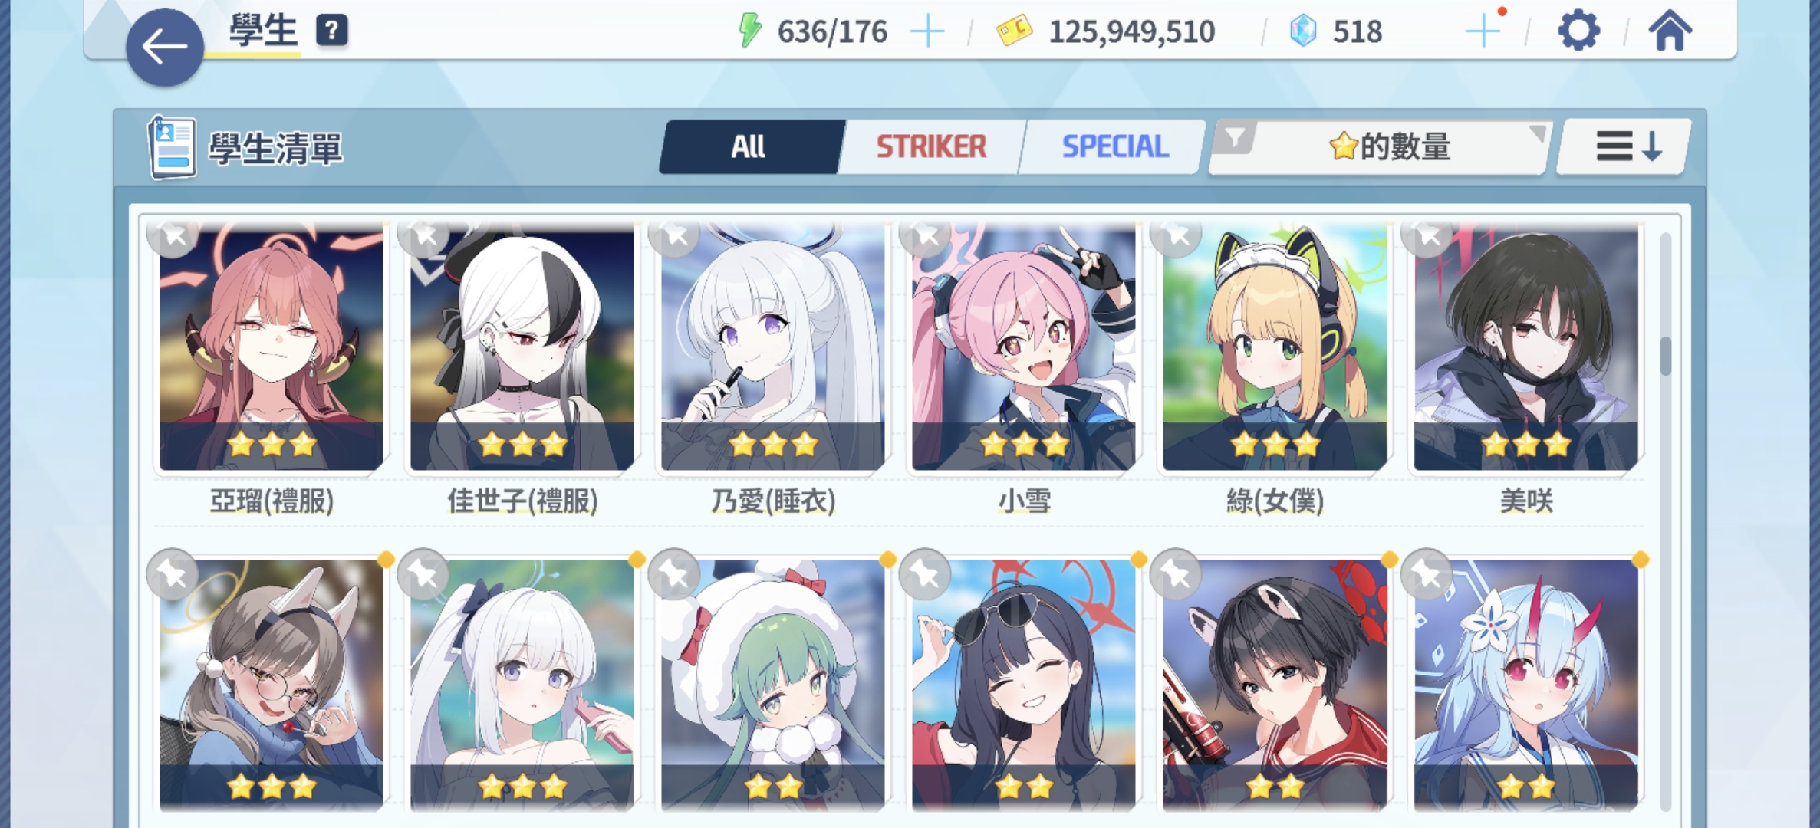This screenshot has height=828, width=1820.
Task: Switch to the SPECIAL tab
Action: pyautogui.click(x=1114, y=146)
